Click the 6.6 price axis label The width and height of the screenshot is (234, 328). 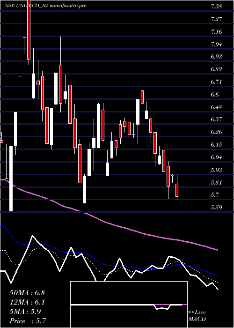coord(215,95)
